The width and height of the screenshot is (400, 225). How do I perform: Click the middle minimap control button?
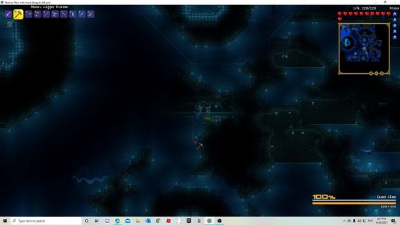[x=376, y=74]
